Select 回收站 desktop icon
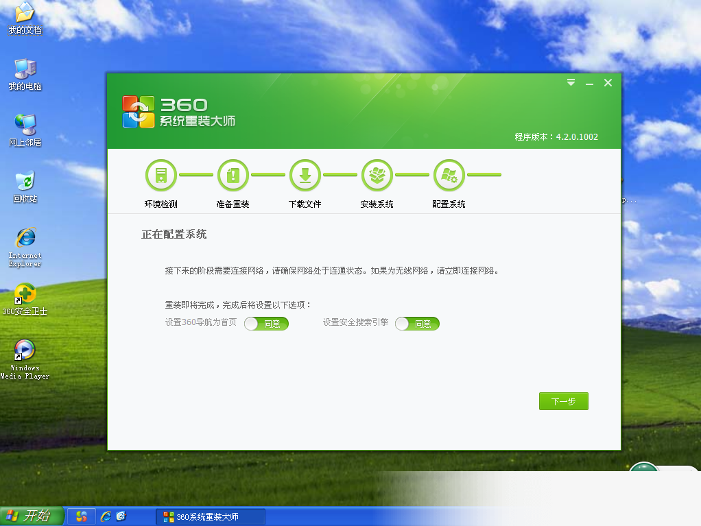 click(25, 187)
